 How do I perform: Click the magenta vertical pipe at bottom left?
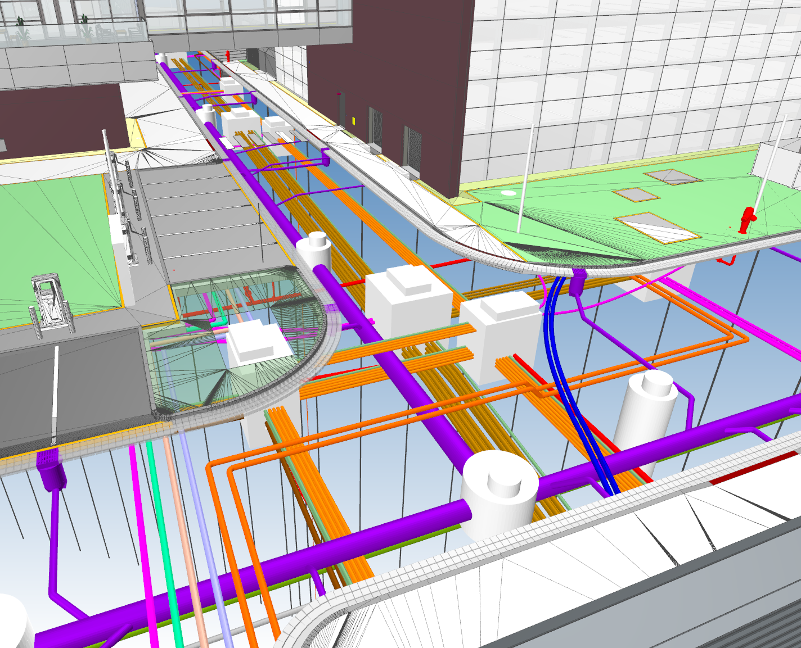pos(143,551)
